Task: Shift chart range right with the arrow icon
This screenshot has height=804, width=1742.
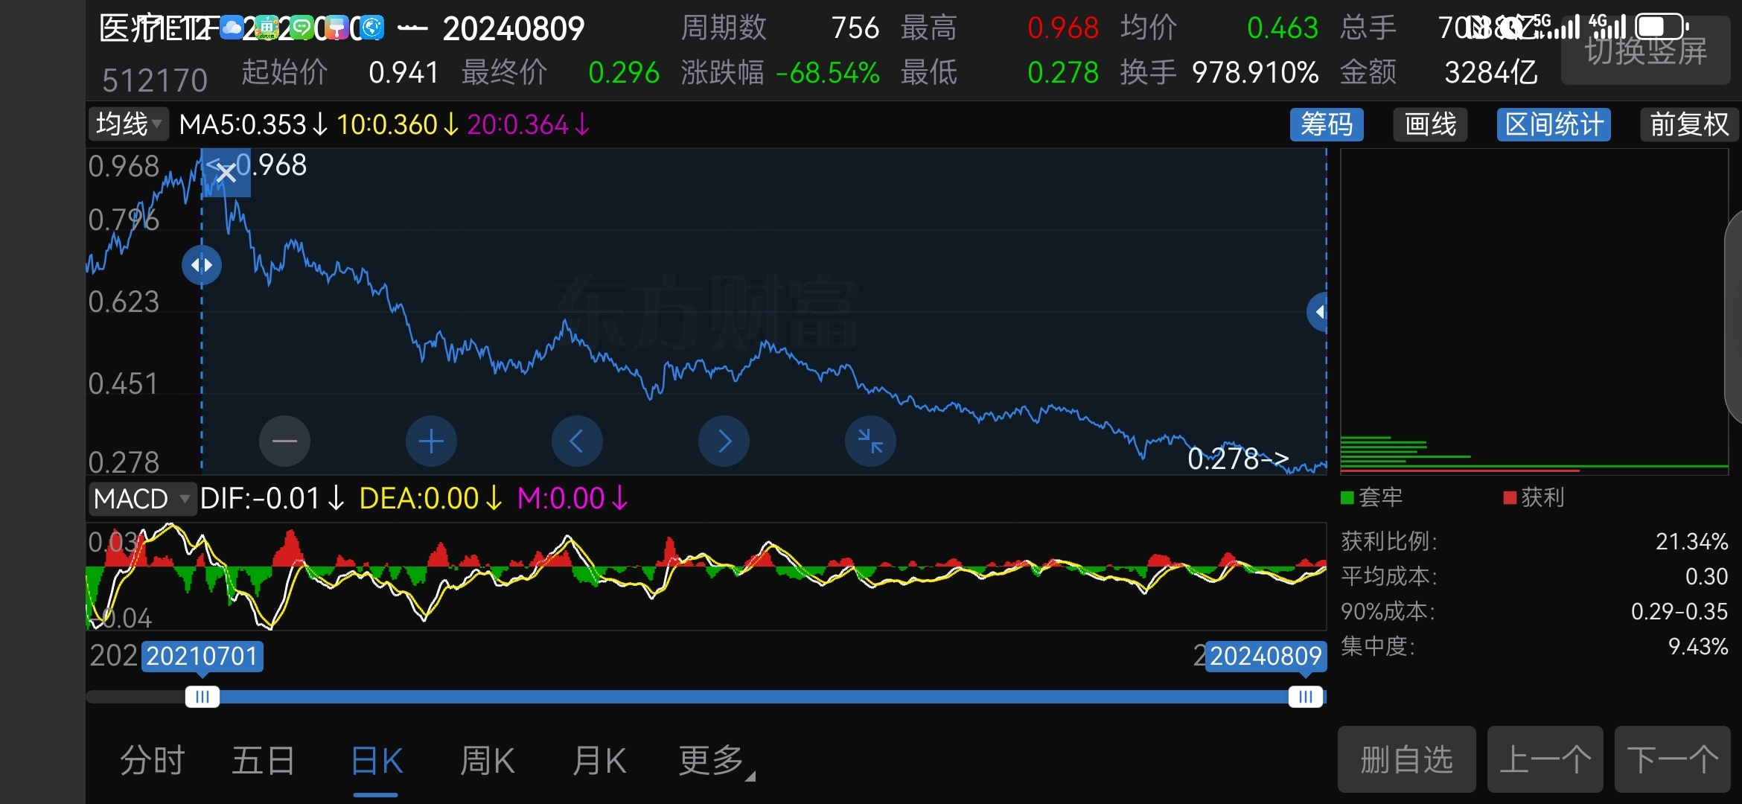Action: tap(724, 441)
